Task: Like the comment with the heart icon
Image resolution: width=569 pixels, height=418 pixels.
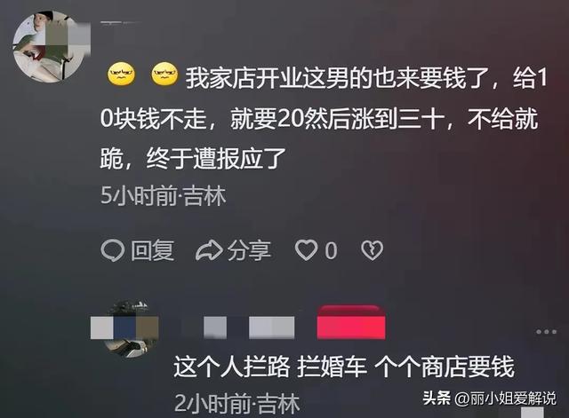Action: tap(306, 250)
